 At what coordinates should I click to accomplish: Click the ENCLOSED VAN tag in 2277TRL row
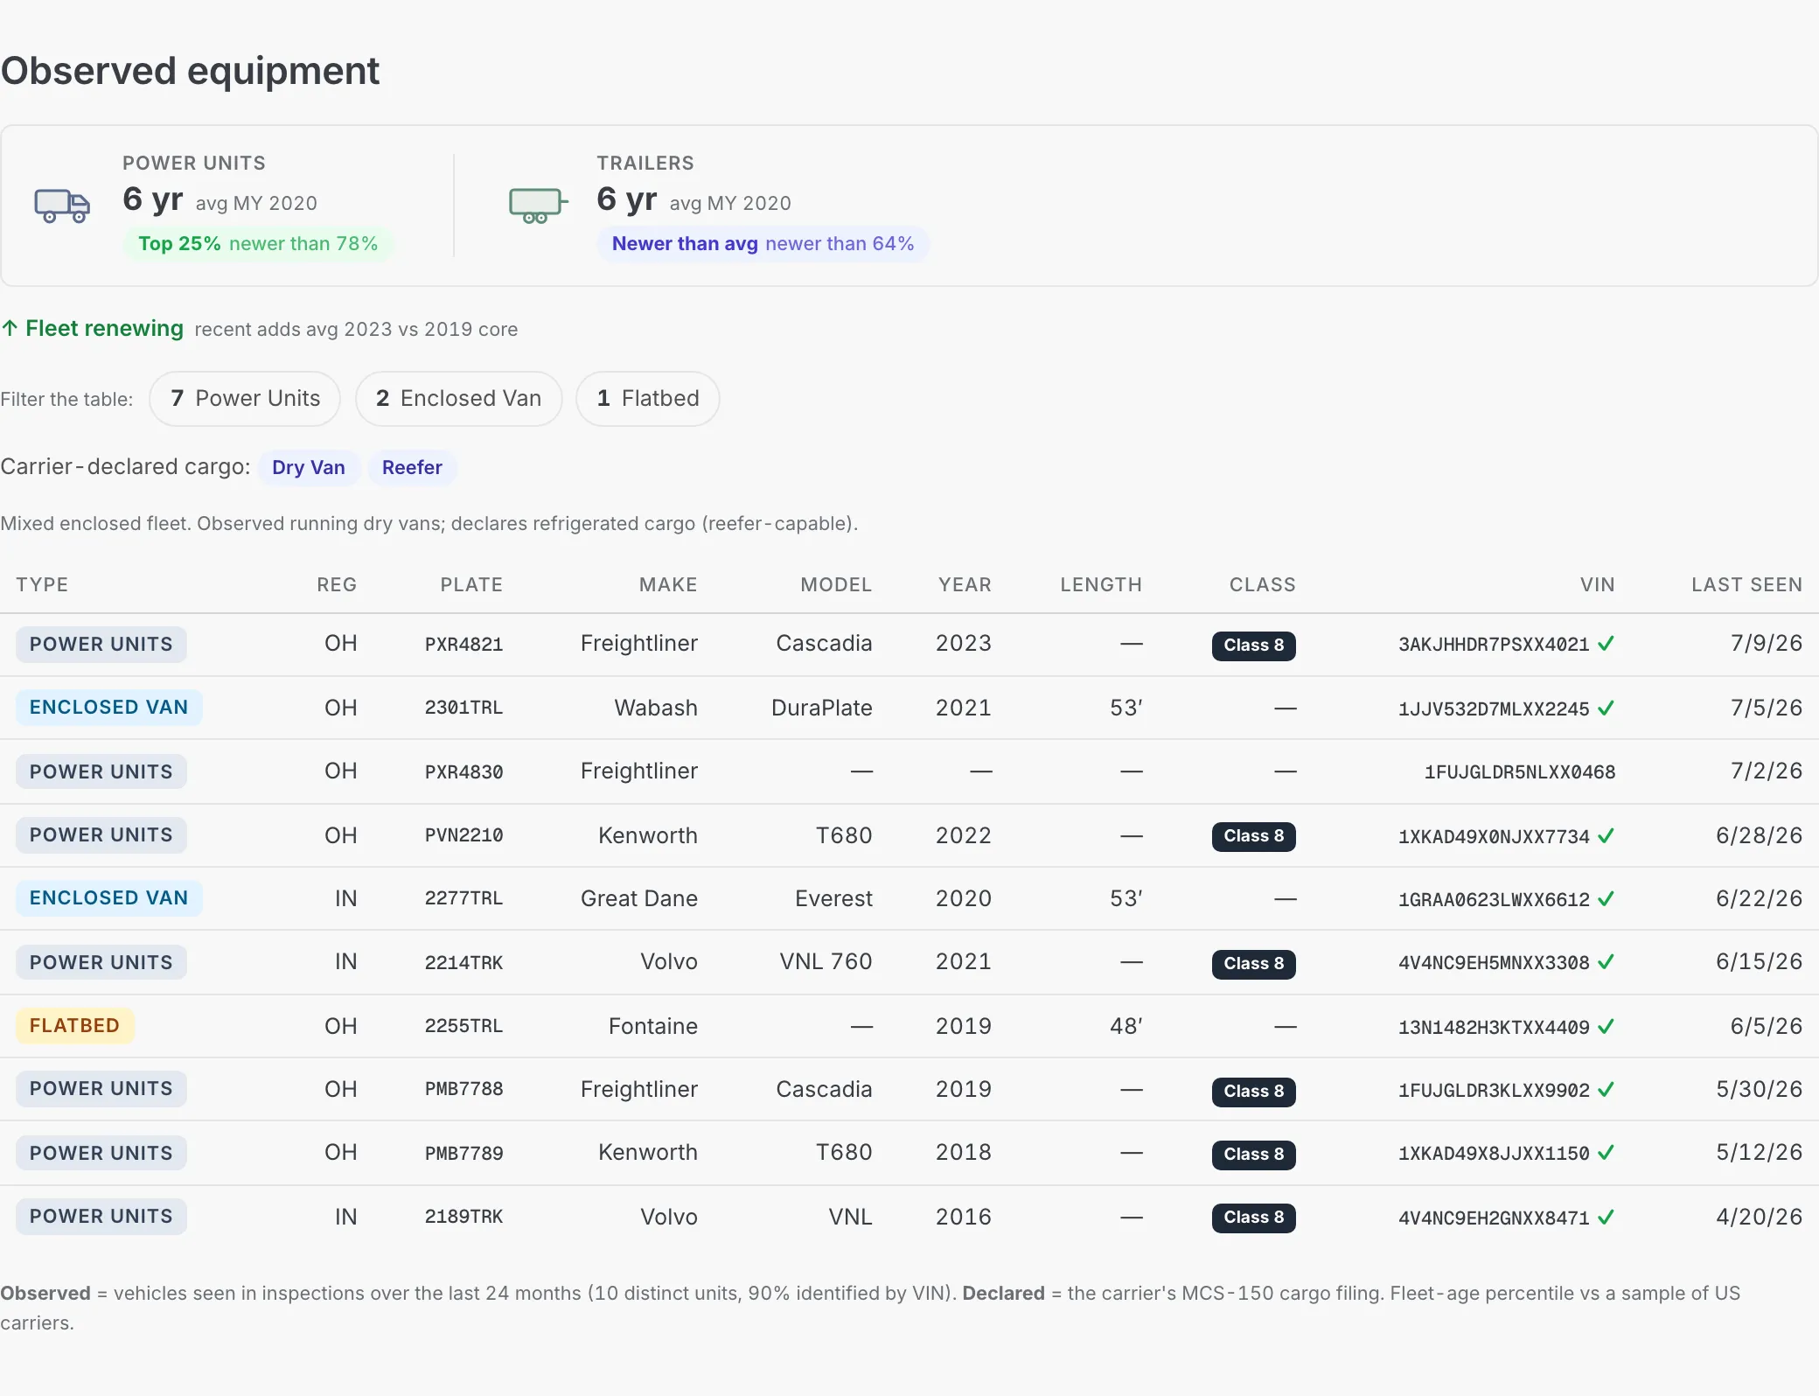109,898
